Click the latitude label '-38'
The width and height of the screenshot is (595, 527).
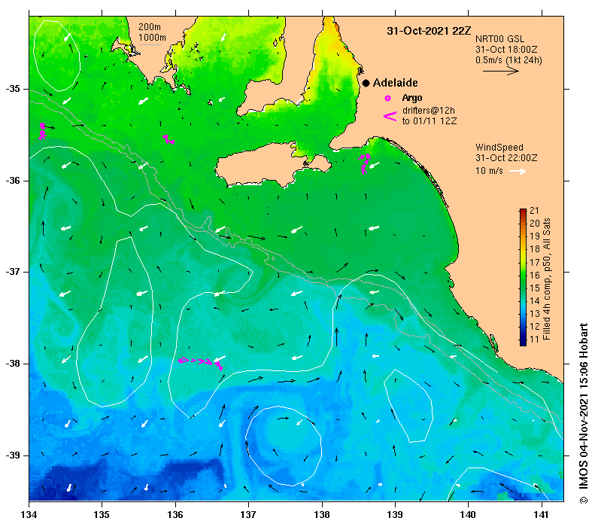[x=14, y=364]
